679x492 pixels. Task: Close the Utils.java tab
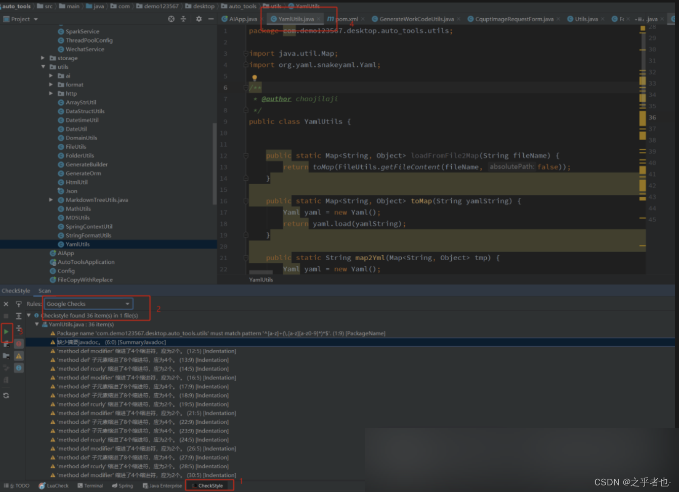point(603,19)
